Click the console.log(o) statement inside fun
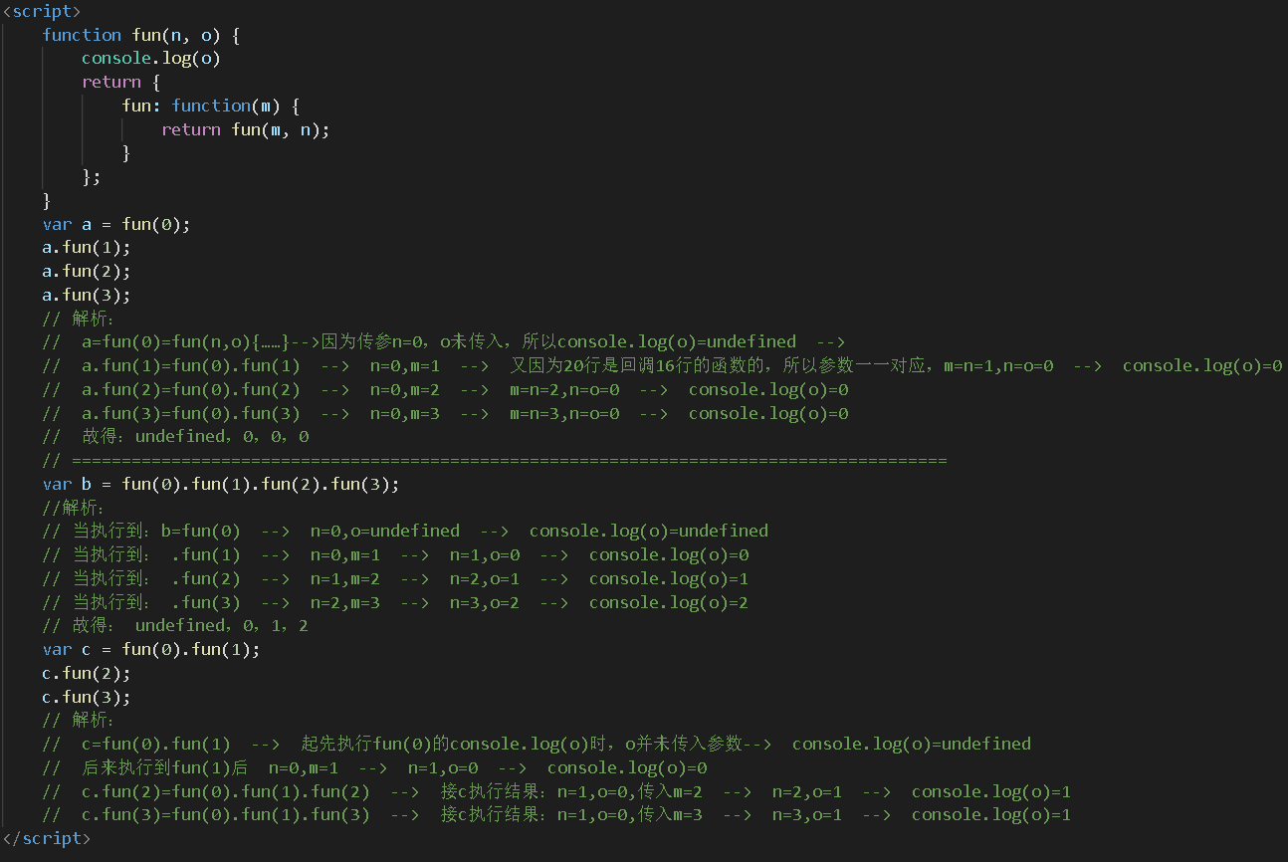The image size is (1288, 862). click(x=150, y=59)
